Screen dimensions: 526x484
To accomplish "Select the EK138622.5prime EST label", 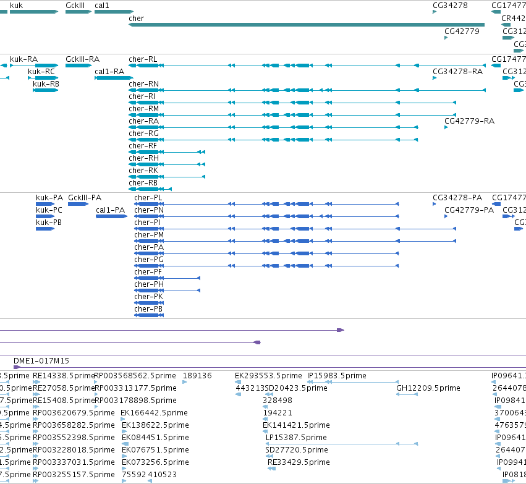I will (155, 425).
